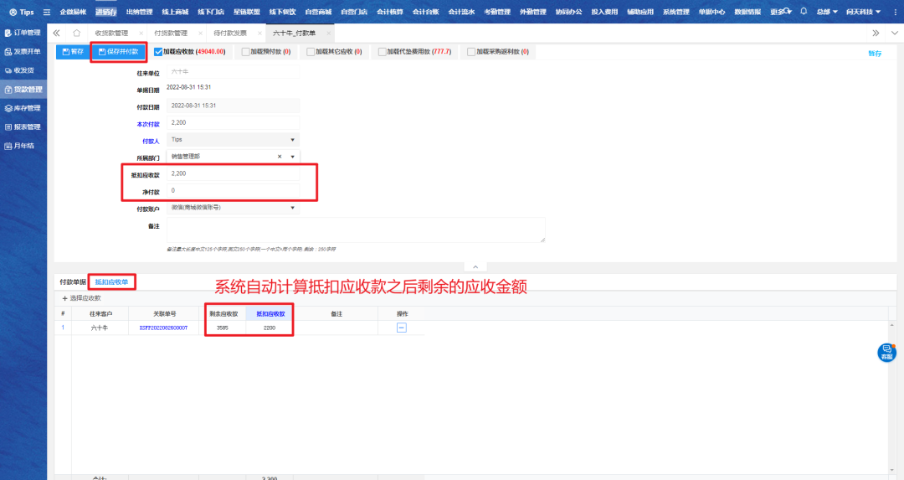This screenshot has height=480, width=904.
Task: Switch to the 抵扣应收单 tab
Action: point(111,282)
